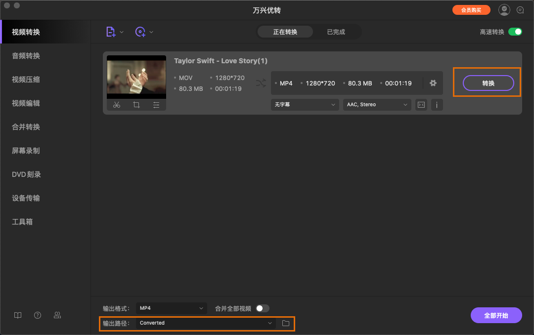
Task: Click the add file icon
Action: click(111, 32)
